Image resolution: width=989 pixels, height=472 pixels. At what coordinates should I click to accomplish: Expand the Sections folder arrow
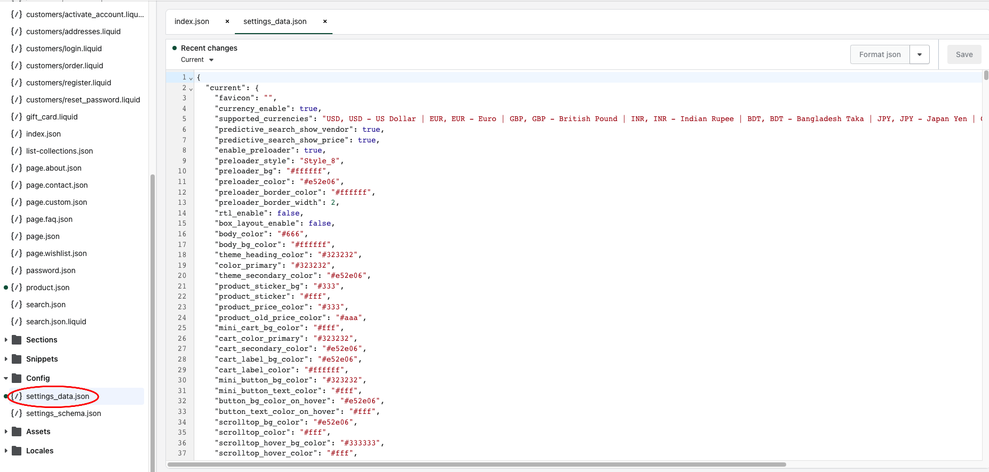tap(6, 340)
